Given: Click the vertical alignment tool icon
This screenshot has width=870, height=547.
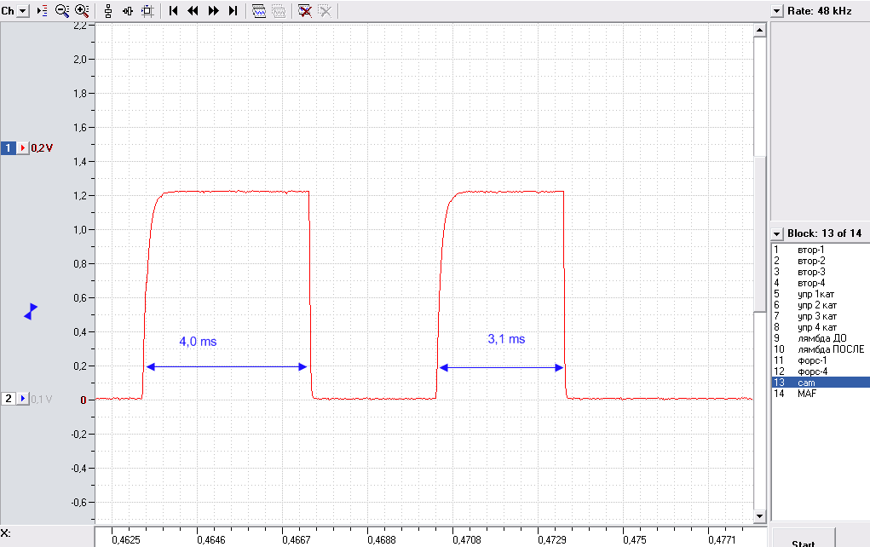Looking at the screenshot, I should 108,11.
